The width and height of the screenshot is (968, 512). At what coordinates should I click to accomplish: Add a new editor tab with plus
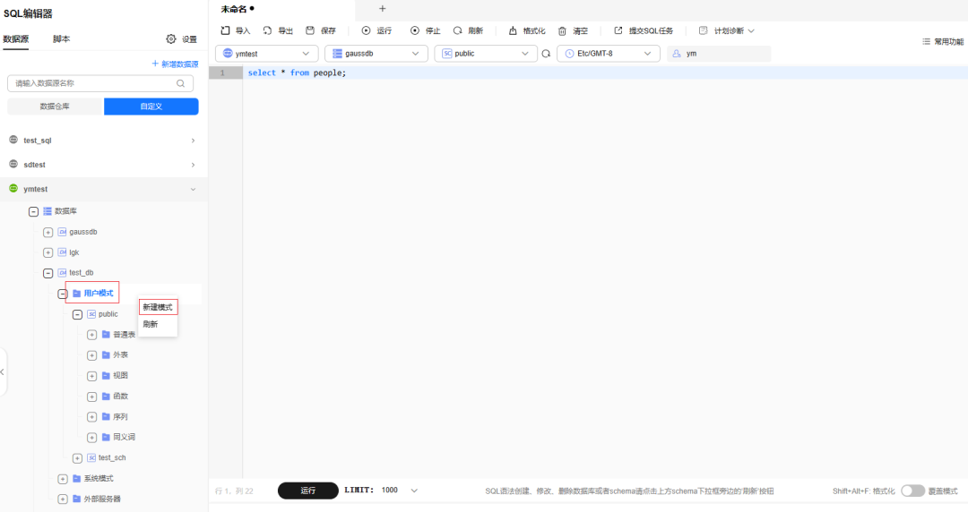pyautogui.click(x=382, y=9)
